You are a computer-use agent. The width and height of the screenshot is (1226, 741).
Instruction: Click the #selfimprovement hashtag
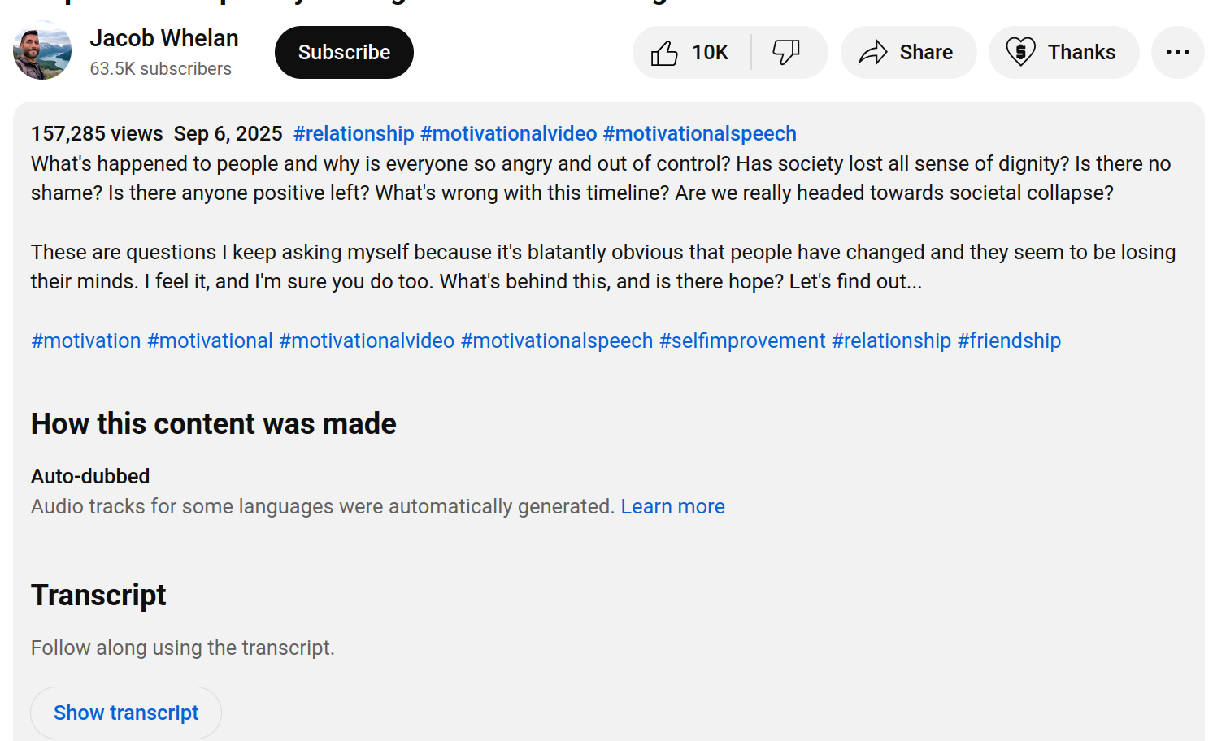741,340
